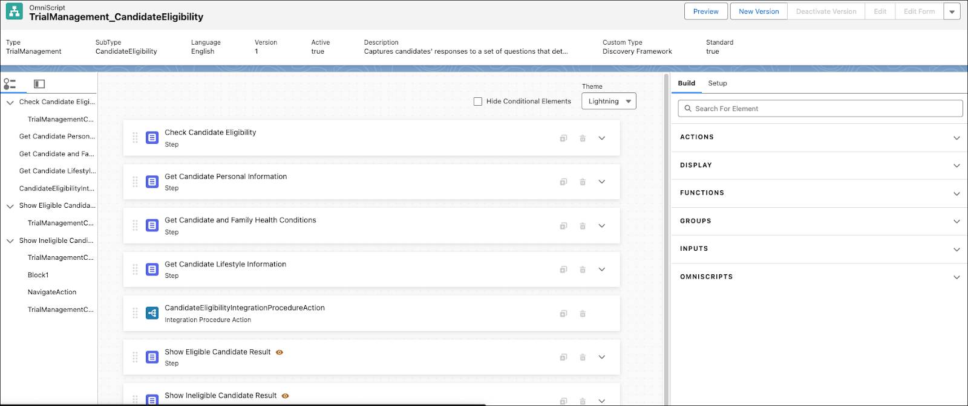Clone the CandidateEligibilityIntegrationProcedureAction element
The height and width of the screenshot is (406, 968).
coord(563,314)
